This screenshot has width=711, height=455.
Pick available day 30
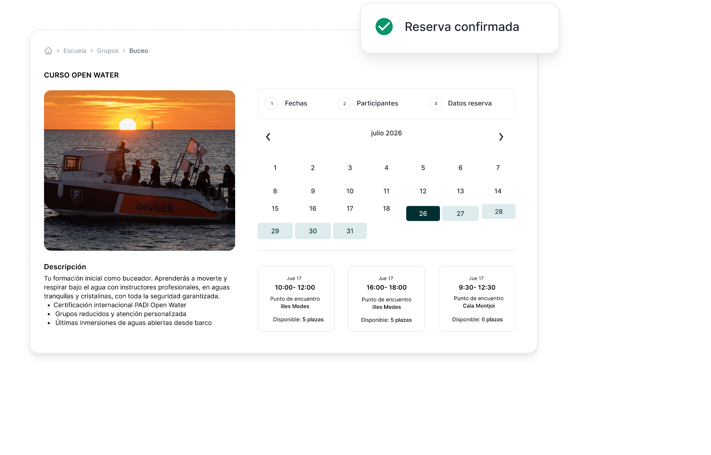[x=313, y=231]
